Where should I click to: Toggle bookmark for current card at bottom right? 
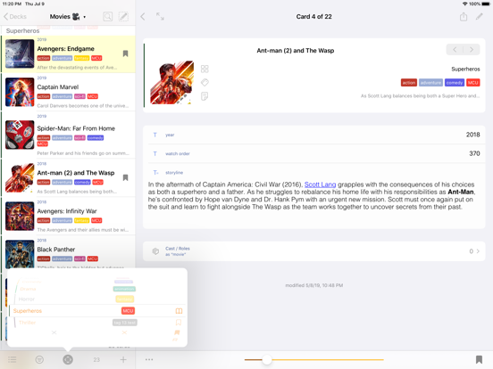479,359
